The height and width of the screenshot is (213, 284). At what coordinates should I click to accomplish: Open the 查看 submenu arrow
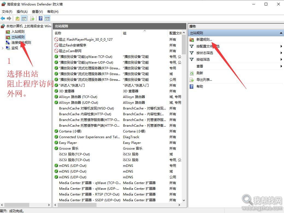coord(281,66)
